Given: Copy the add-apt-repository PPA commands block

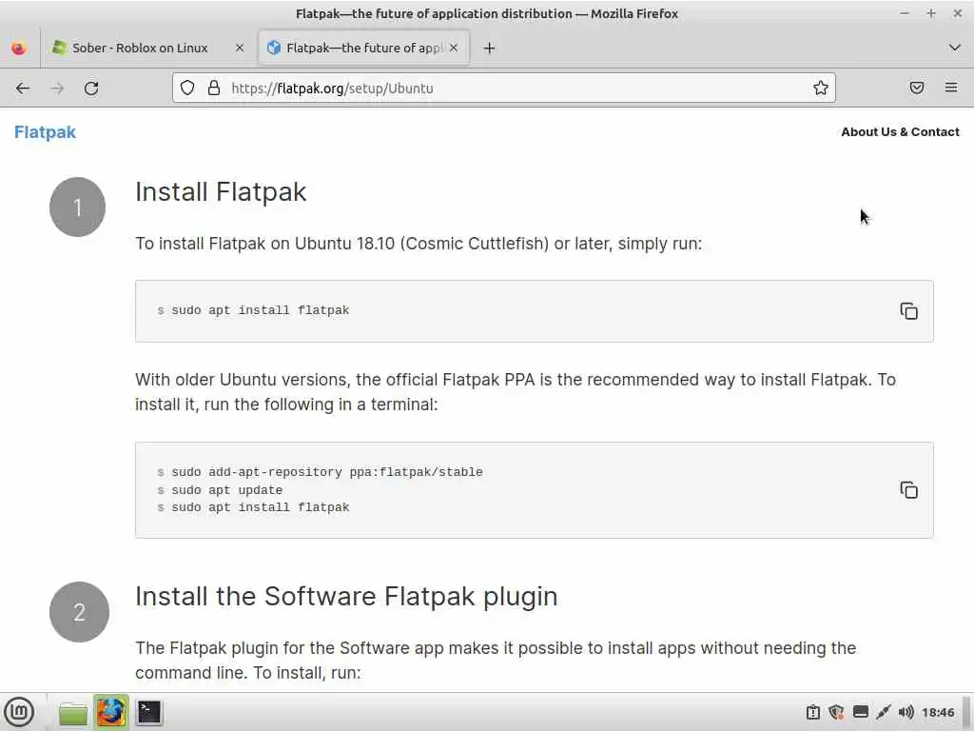Looking at the screenshot, I should 908,490.
